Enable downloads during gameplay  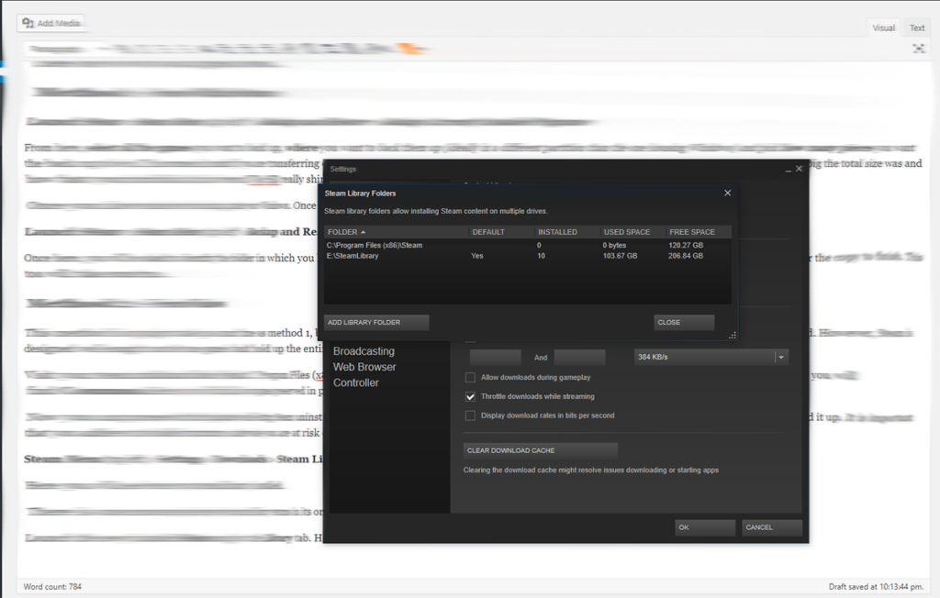click(470, 377)
